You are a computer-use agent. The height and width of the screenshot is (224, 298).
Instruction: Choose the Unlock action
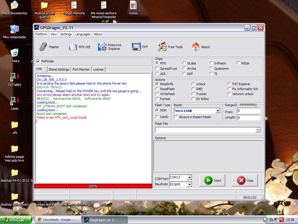pos(193,84)
